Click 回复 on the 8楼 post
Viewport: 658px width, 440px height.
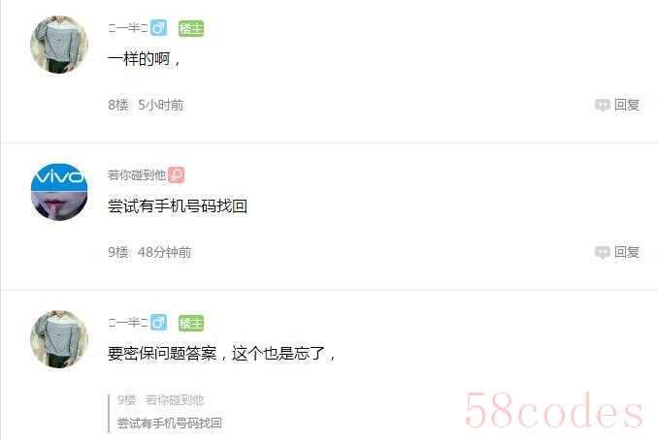tap(627, 105)
